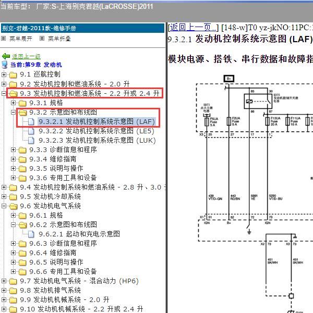Viewport: 313px width, 313px height.
Task: Click the 返回上一级 link
Action: pyautogui.click(x=26, y=56)
